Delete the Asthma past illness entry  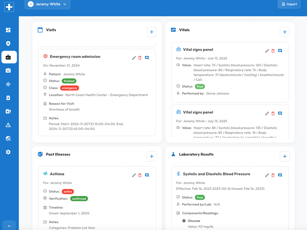(140, 175)
